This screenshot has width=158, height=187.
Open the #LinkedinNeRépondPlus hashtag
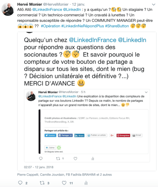point(83,26)
